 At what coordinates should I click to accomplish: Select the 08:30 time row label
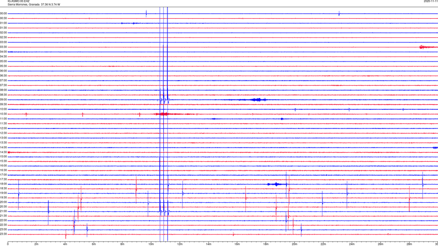(x=4, y=95)
